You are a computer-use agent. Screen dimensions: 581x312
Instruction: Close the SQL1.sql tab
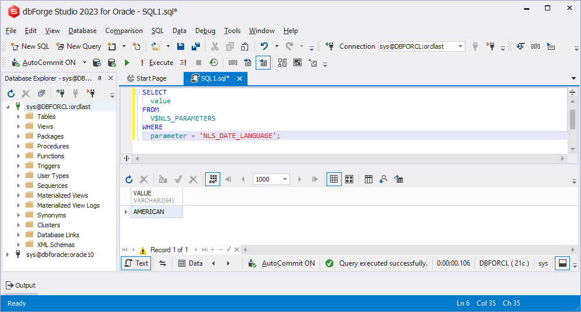(x=240, y=78)
